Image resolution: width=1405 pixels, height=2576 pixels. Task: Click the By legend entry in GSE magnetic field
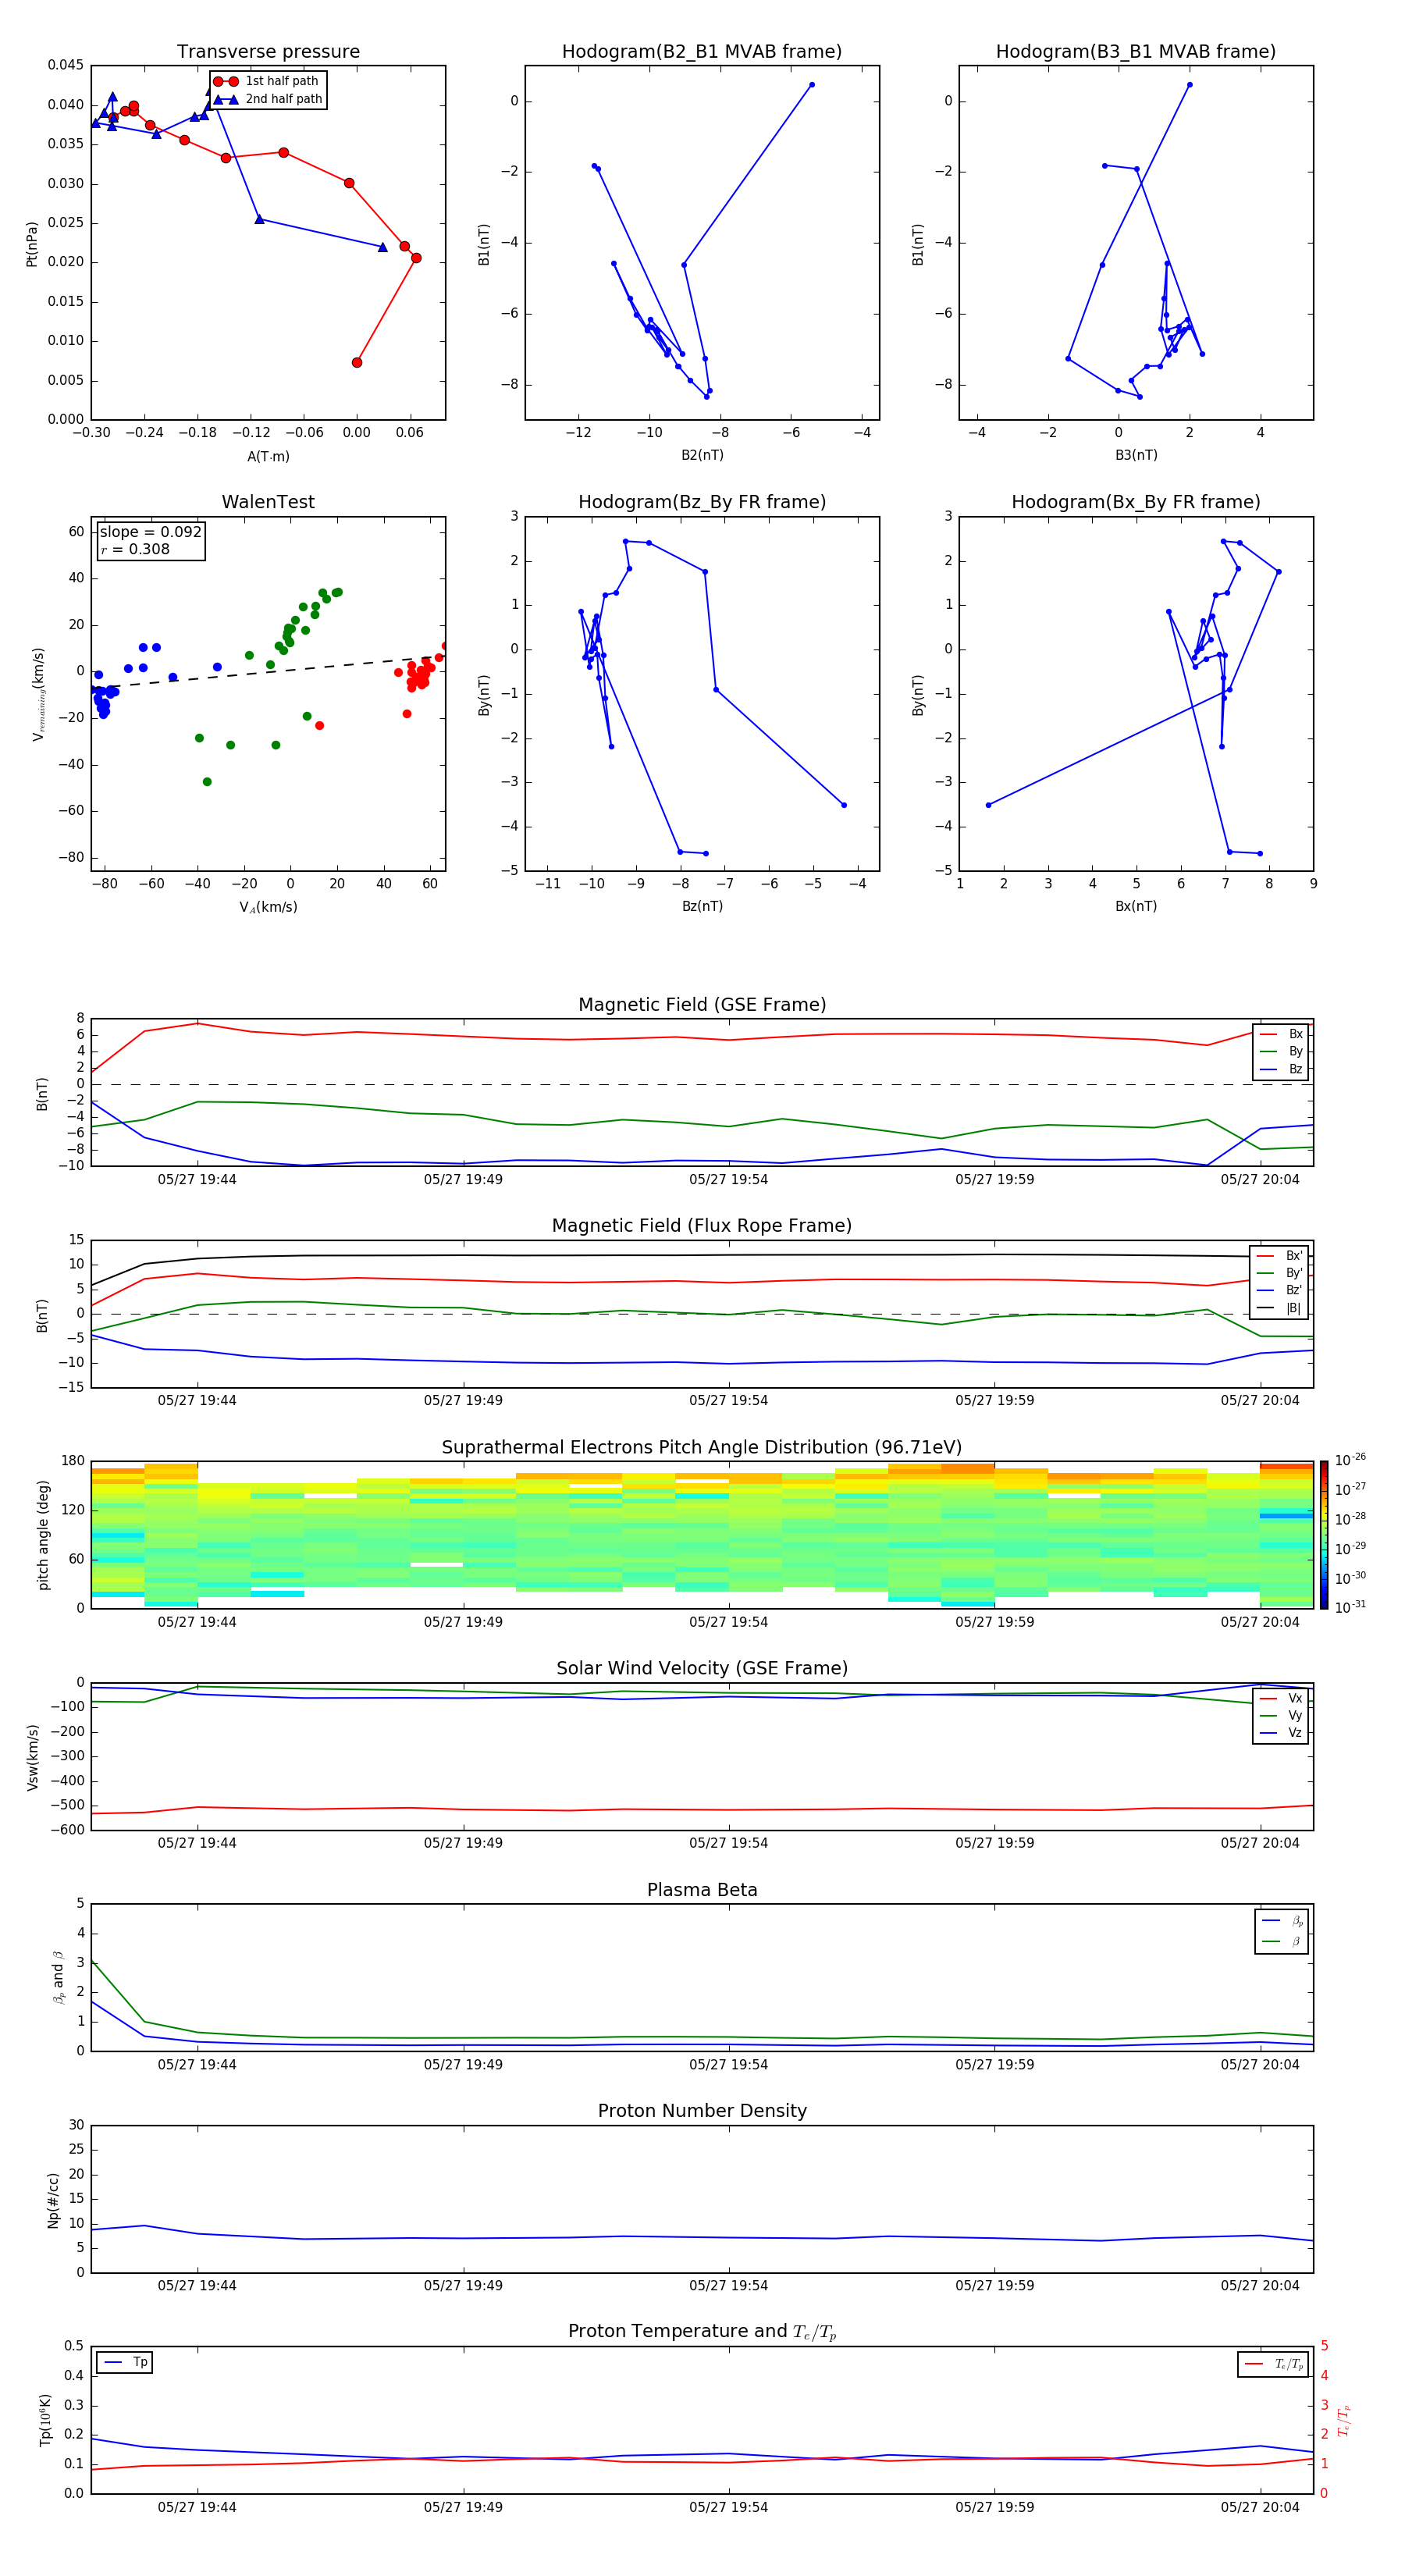pyautogui.click(x=1282, y=1051)
